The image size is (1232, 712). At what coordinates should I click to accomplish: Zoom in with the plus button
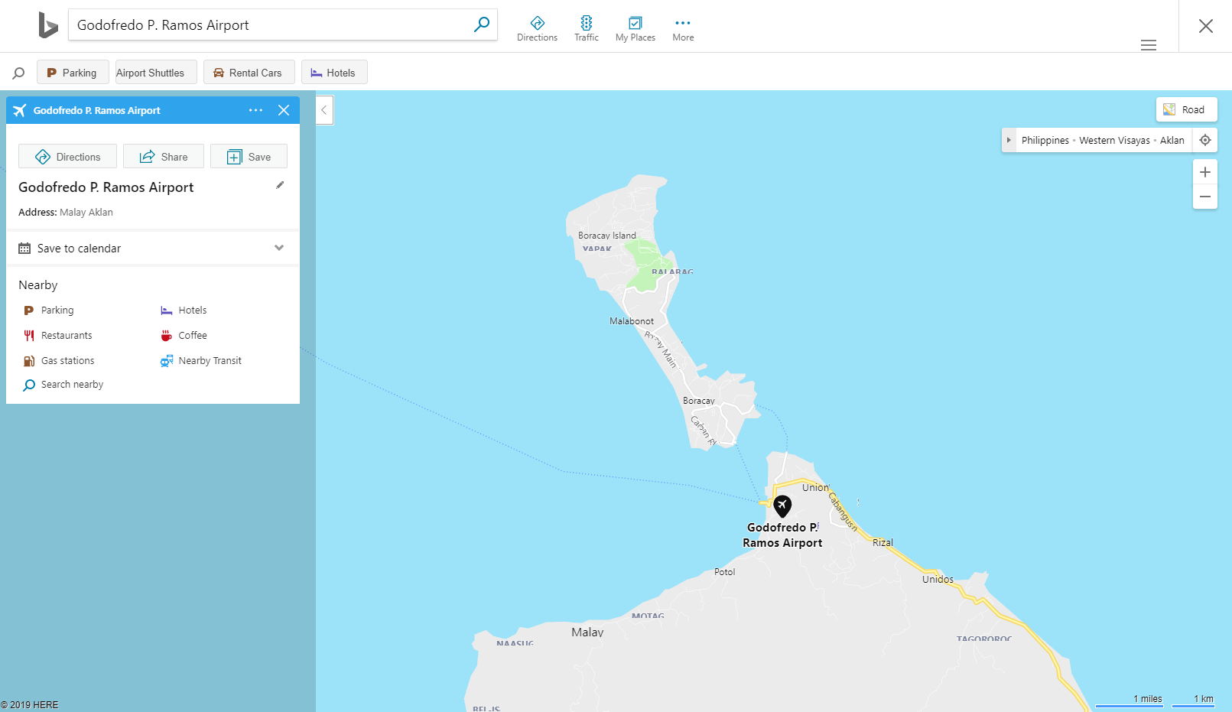[x=1205, y=172]
